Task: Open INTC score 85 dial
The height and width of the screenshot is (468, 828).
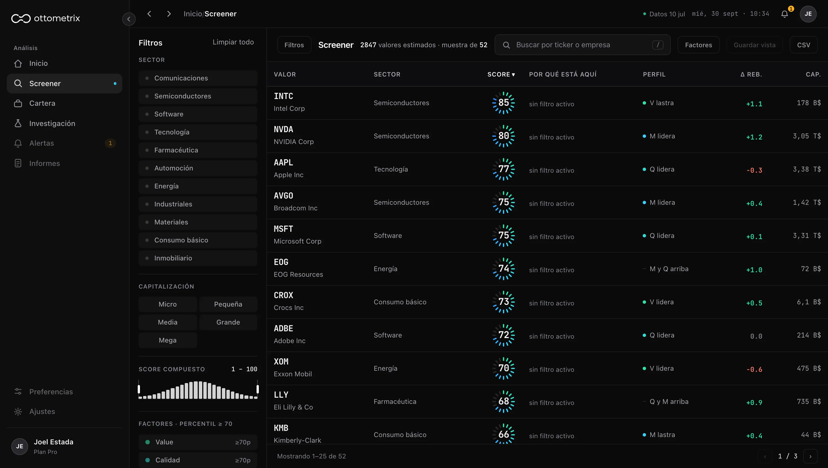Action: pyautogui.click(x=504, y=103)
